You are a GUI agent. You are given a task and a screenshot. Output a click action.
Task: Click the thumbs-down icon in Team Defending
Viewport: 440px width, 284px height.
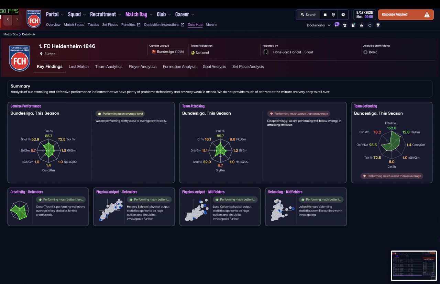(x=364, y=176)
